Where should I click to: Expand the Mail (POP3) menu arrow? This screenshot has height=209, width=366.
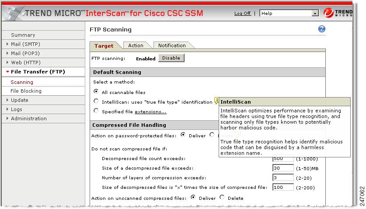(x=7, y=53)
